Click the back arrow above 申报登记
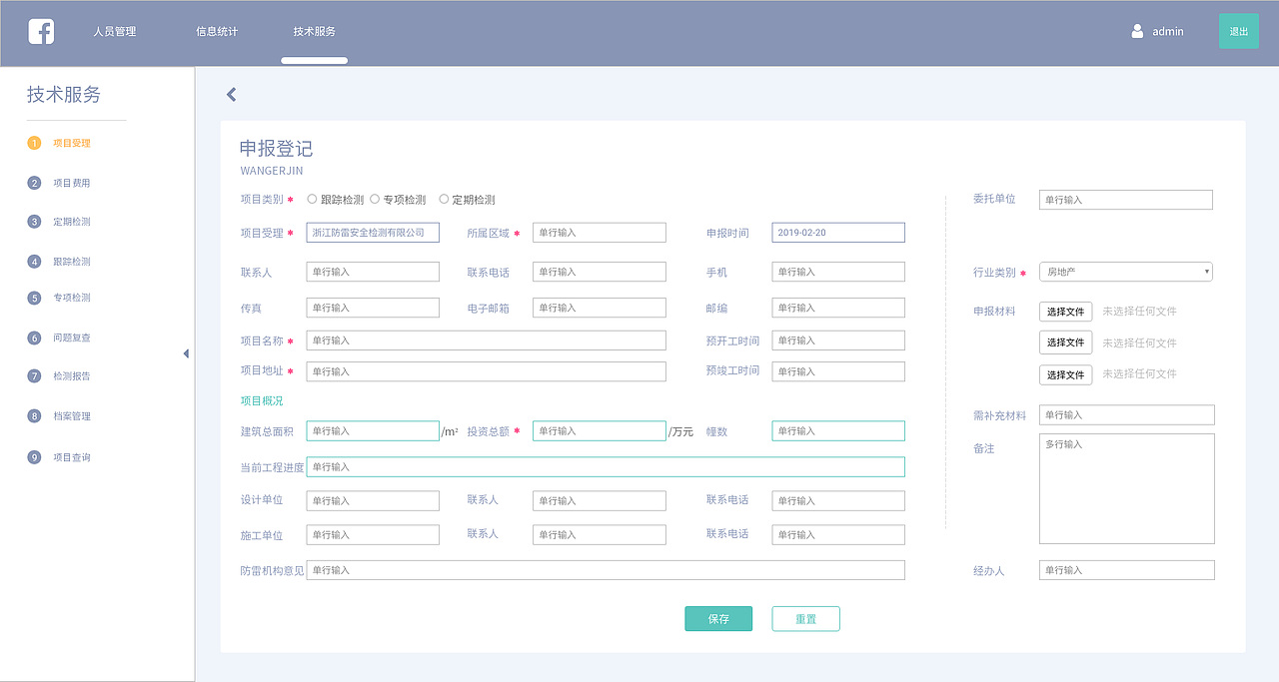1279x682 pixels. (x=231, y=94)
